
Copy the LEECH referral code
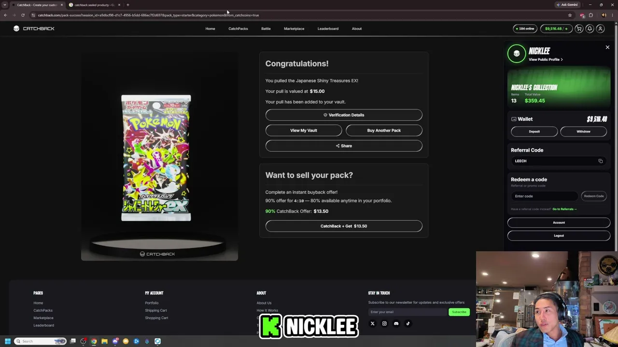tap(600, 161)
